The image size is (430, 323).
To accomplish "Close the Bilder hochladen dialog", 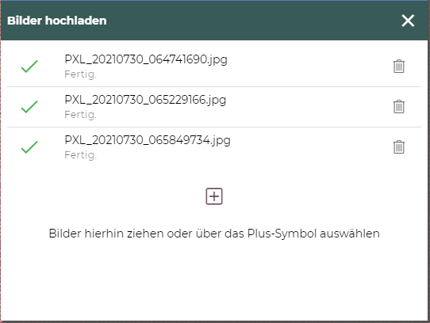I will coord(408,21).
